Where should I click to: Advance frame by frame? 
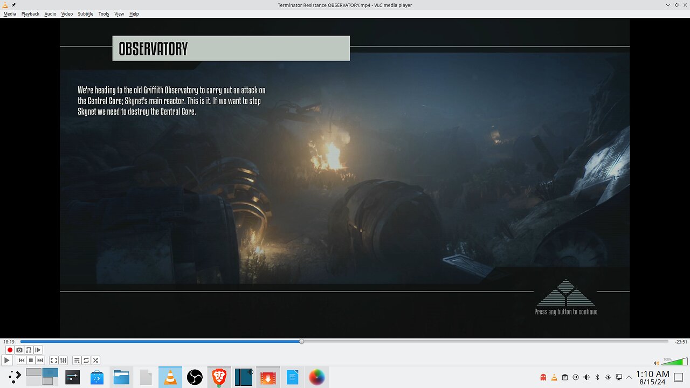click(38, 350)
